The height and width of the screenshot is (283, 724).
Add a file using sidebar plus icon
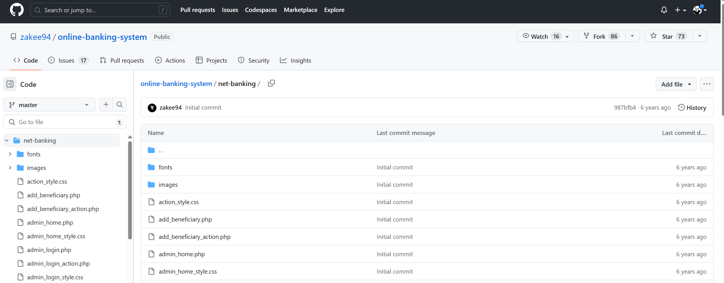point(106,104)
